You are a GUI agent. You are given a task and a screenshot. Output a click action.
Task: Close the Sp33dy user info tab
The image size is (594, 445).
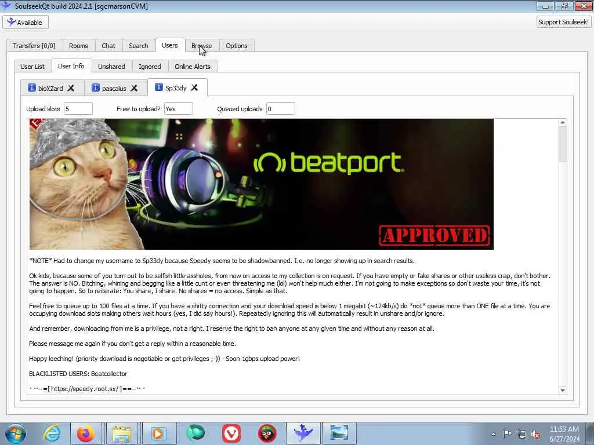[194, 87]
